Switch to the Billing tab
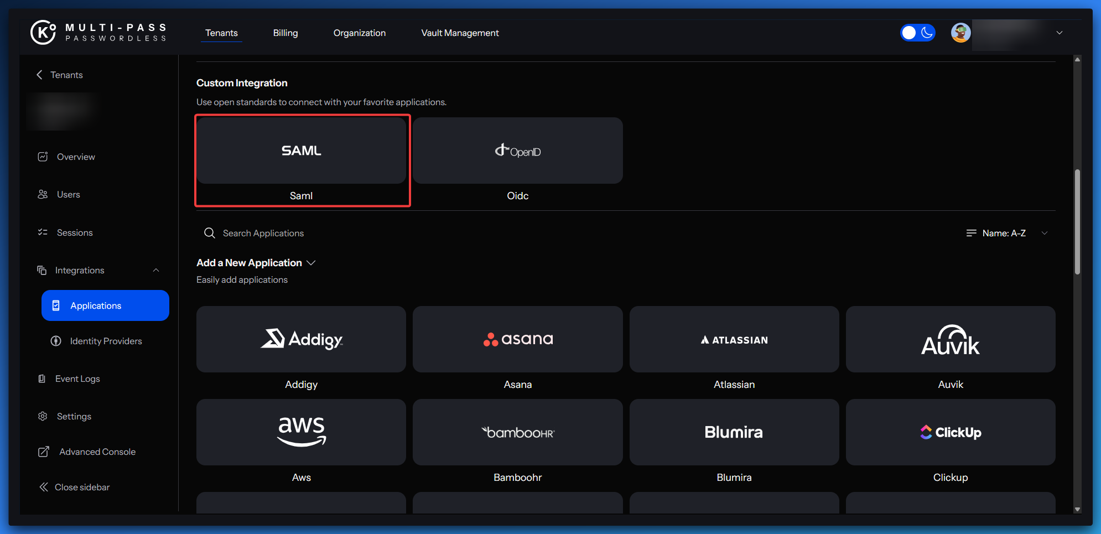Screen dimensions: 1101x534 (x=285, y=33)
